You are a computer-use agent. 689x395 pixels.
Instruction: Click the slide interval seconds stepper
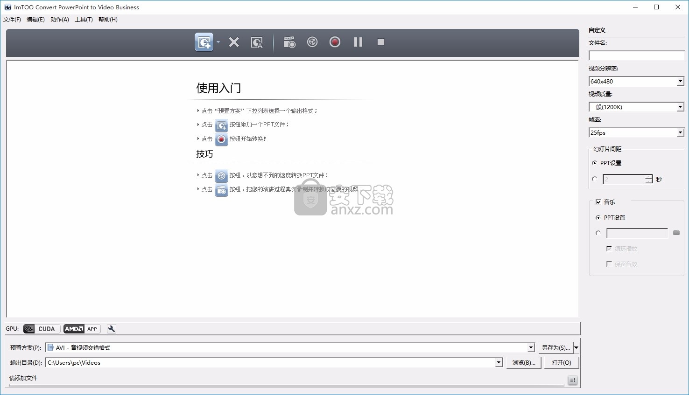pos(648,179)
